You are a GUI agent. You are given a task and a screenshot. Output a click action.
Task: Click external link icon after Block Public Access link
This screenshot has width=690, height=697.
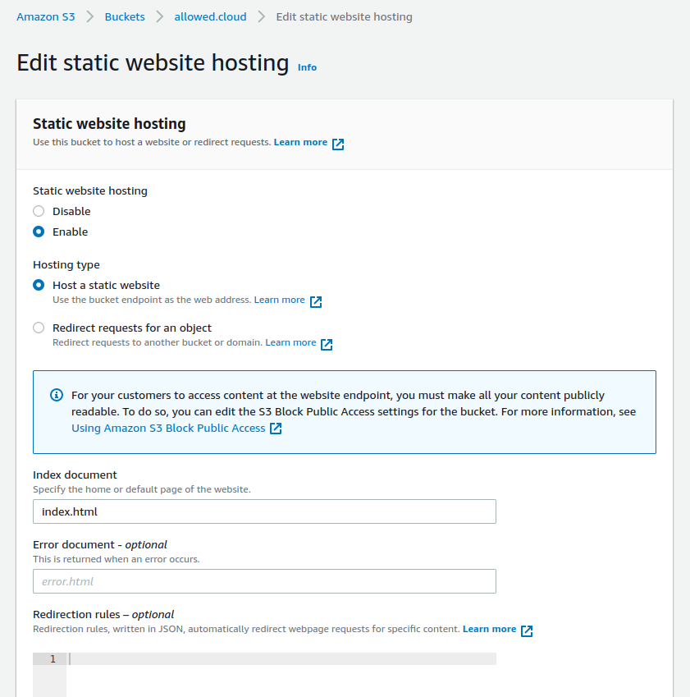pyautogui.click(x=276, y=429)
